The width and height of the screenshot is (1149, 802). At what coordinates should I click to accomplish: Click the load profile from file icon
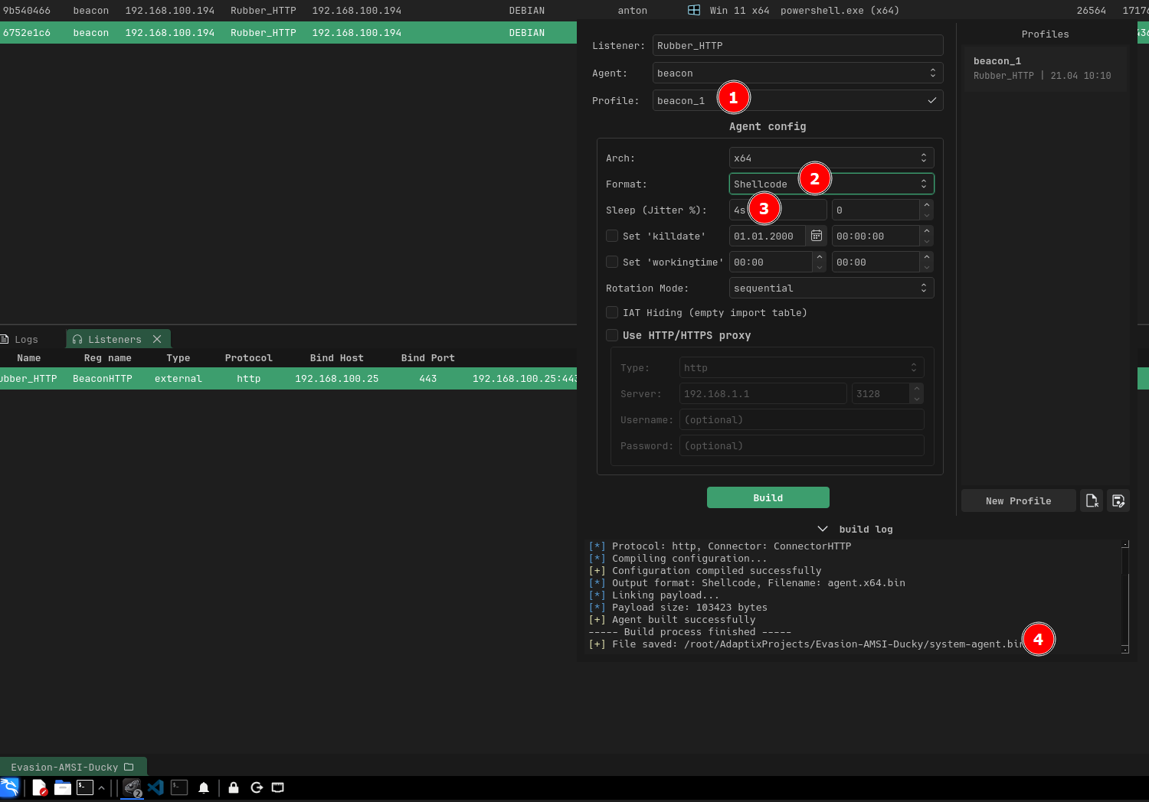(x=1092, y=500)
